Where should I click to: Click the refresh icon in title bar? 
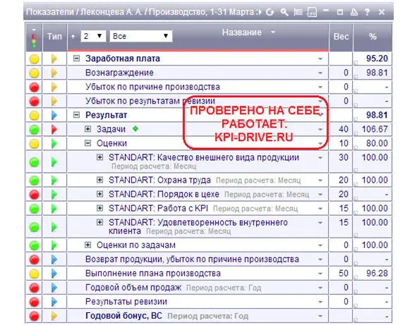270,12
